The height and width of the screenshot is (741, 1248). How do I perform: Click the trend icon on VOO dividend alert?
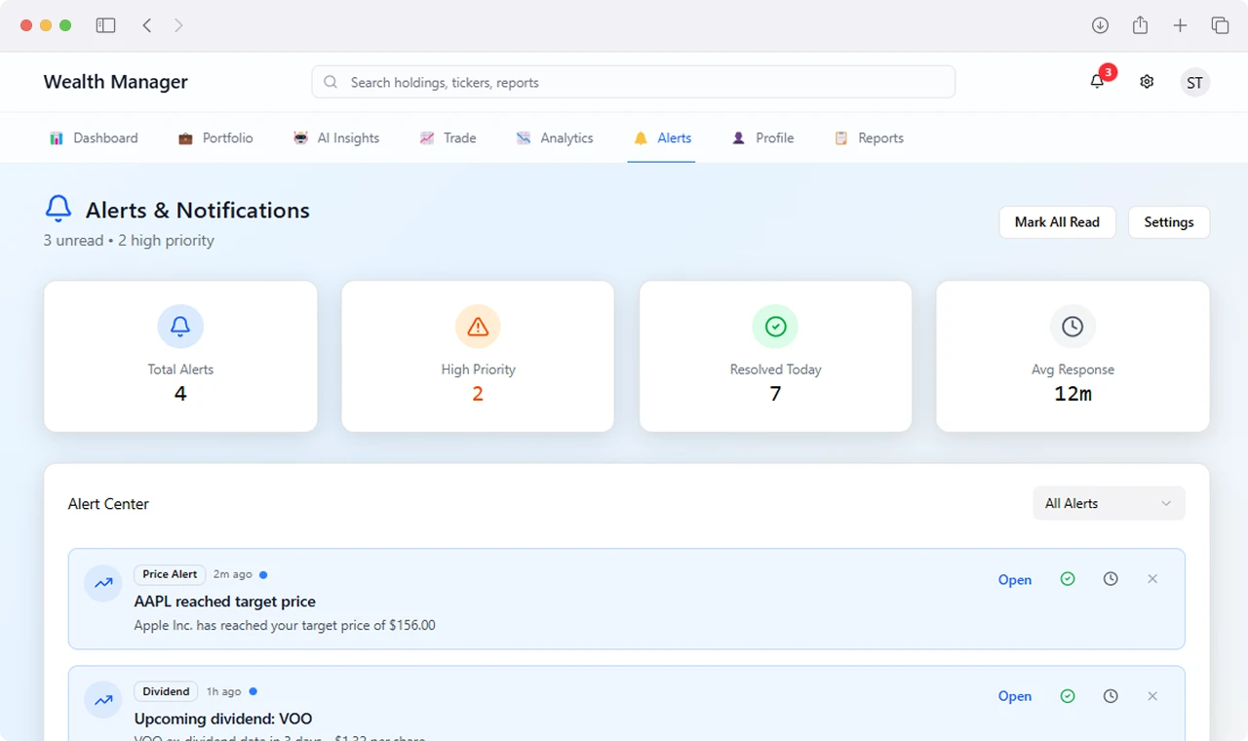coord(102,700)
